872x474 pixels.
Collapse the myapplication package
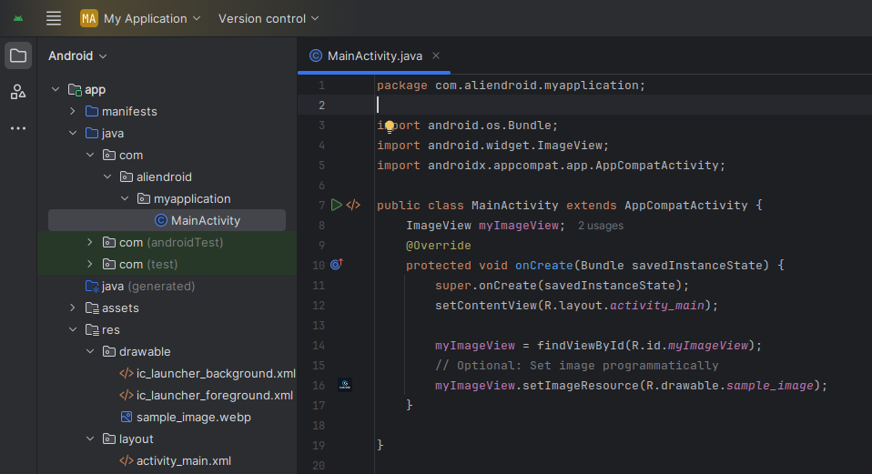[x=125, y=199]
